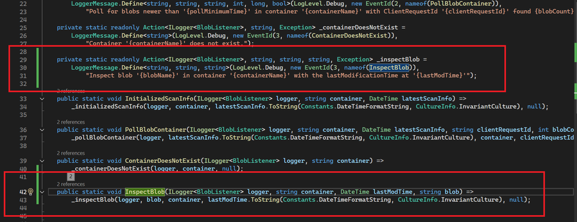Screen dimensions: 577x222
Task: Click line number 44 in the gutter
Action: click(23, 208)
